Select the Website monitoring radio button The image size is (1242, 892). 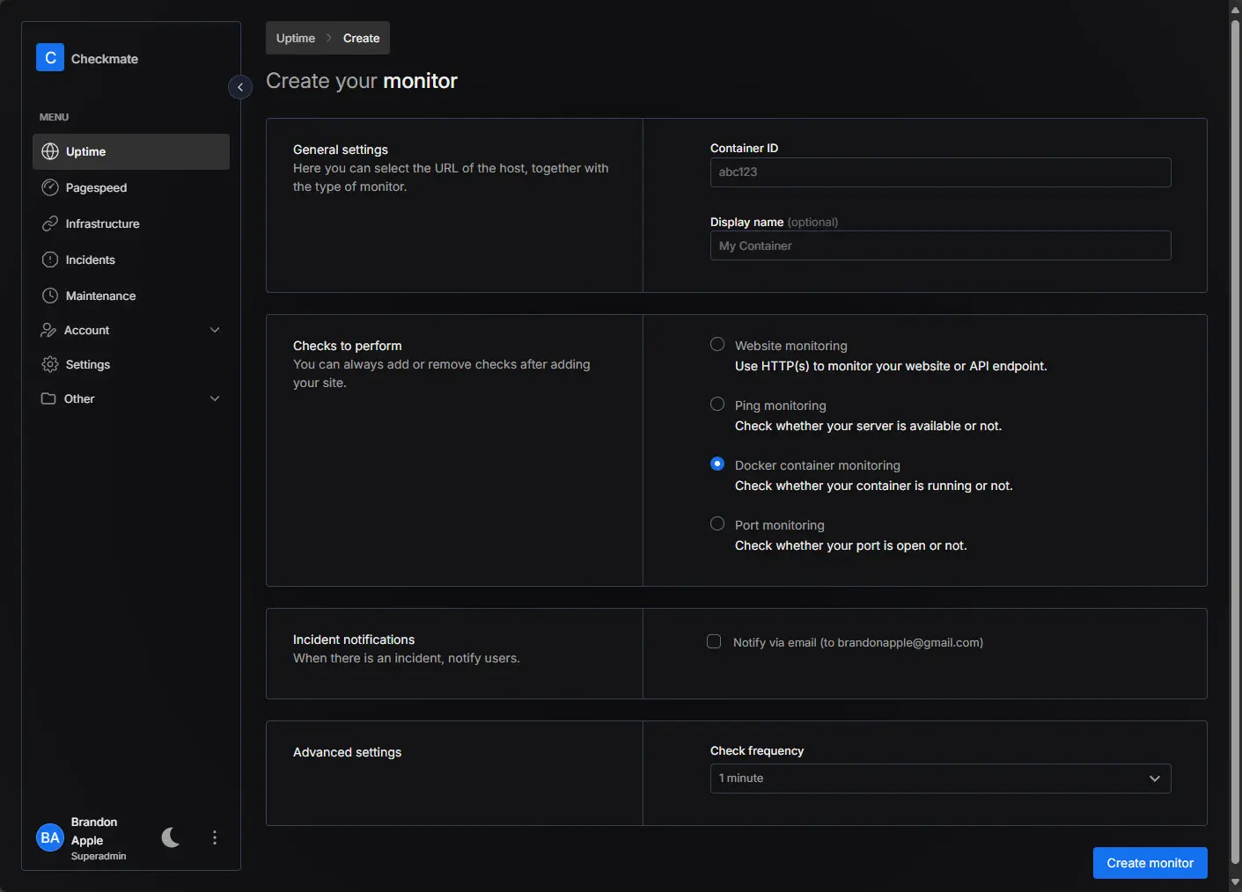click(717, 344)
